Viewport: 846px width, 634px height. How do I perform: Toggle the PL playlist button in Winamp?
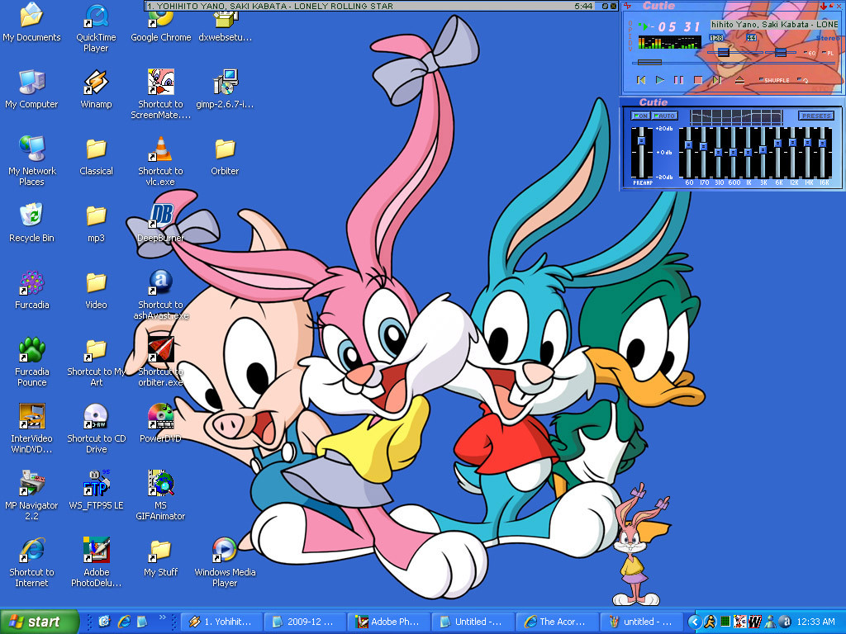828,54
